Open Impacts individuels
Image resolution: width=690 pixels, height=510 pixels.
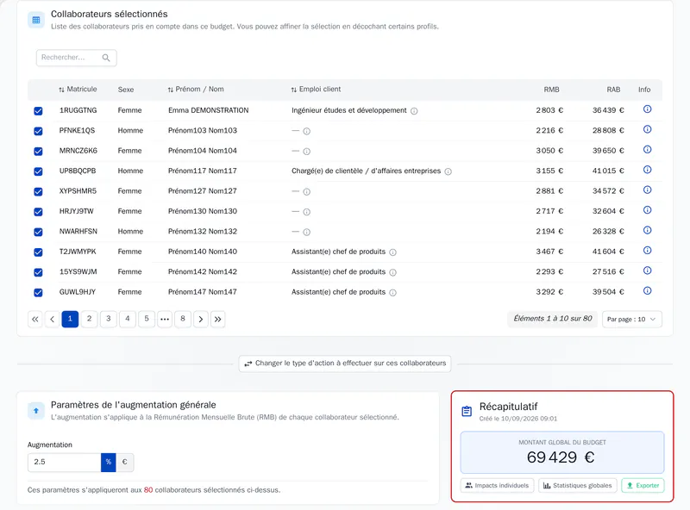[x=498, y=485]
